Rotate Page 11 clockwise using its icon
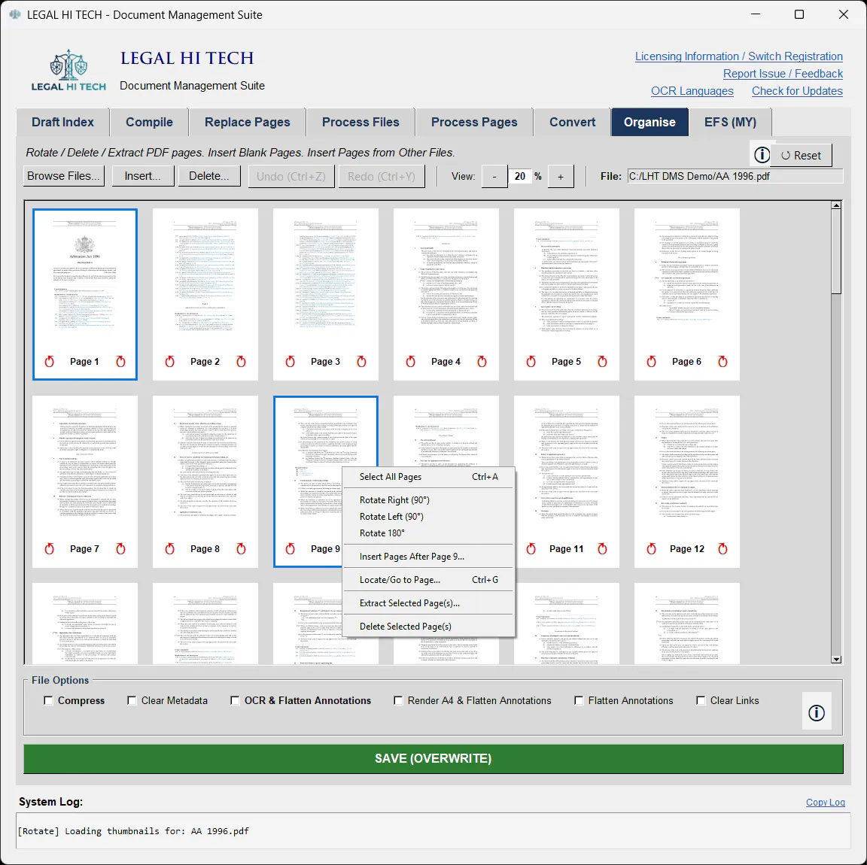This screenshot has width=867, height=865. point(602,549)
